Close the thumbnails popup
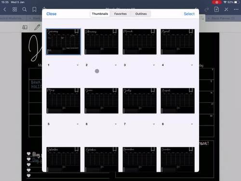Screen dimensions: 241x181 [52, 14]
